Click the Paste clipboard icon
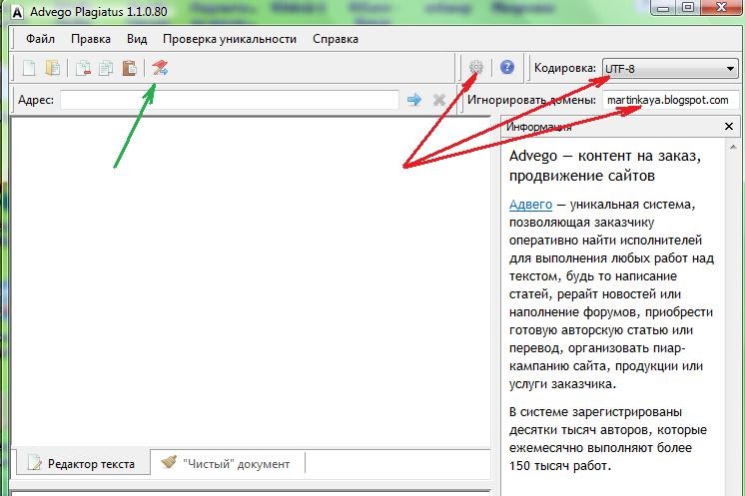Screen dimensions: 745x496 tap(129, 68)
